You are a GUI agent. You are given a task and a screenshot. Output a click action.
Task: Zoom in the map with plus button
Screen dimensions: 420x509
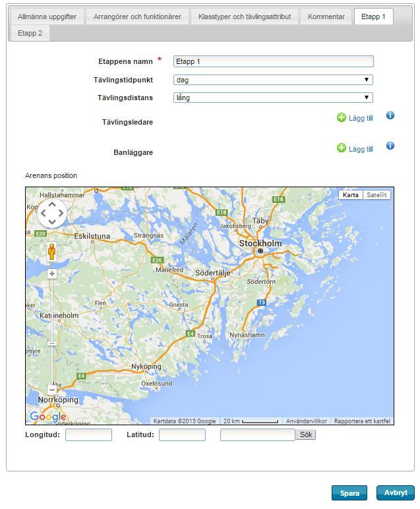coord(52,274)
